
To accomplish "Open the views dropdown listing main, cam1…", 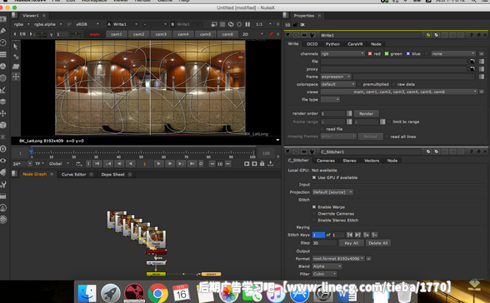I will click(399, 92).
